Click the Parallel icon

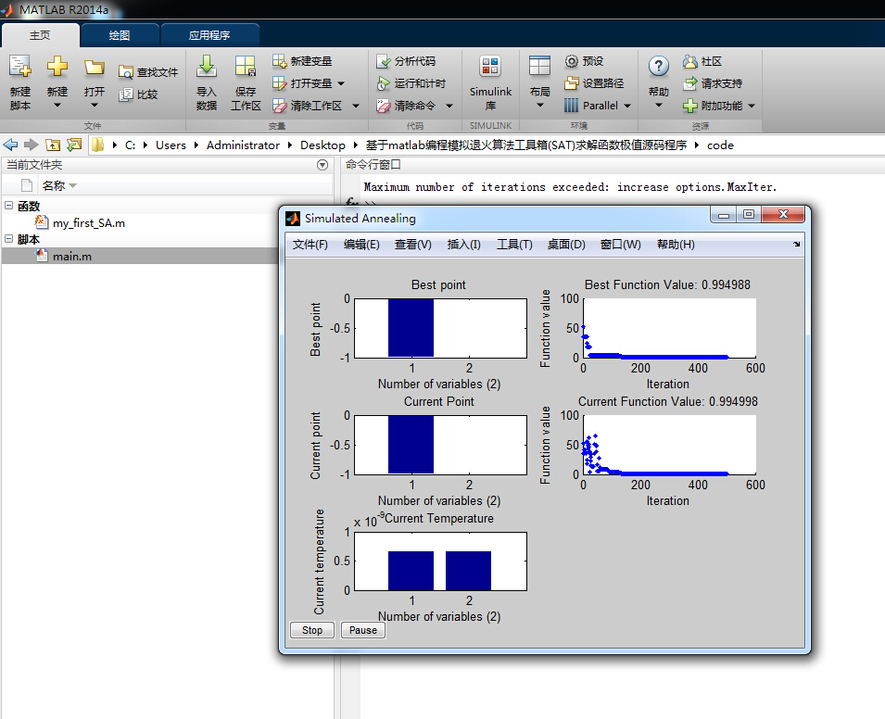coord(571,106)
